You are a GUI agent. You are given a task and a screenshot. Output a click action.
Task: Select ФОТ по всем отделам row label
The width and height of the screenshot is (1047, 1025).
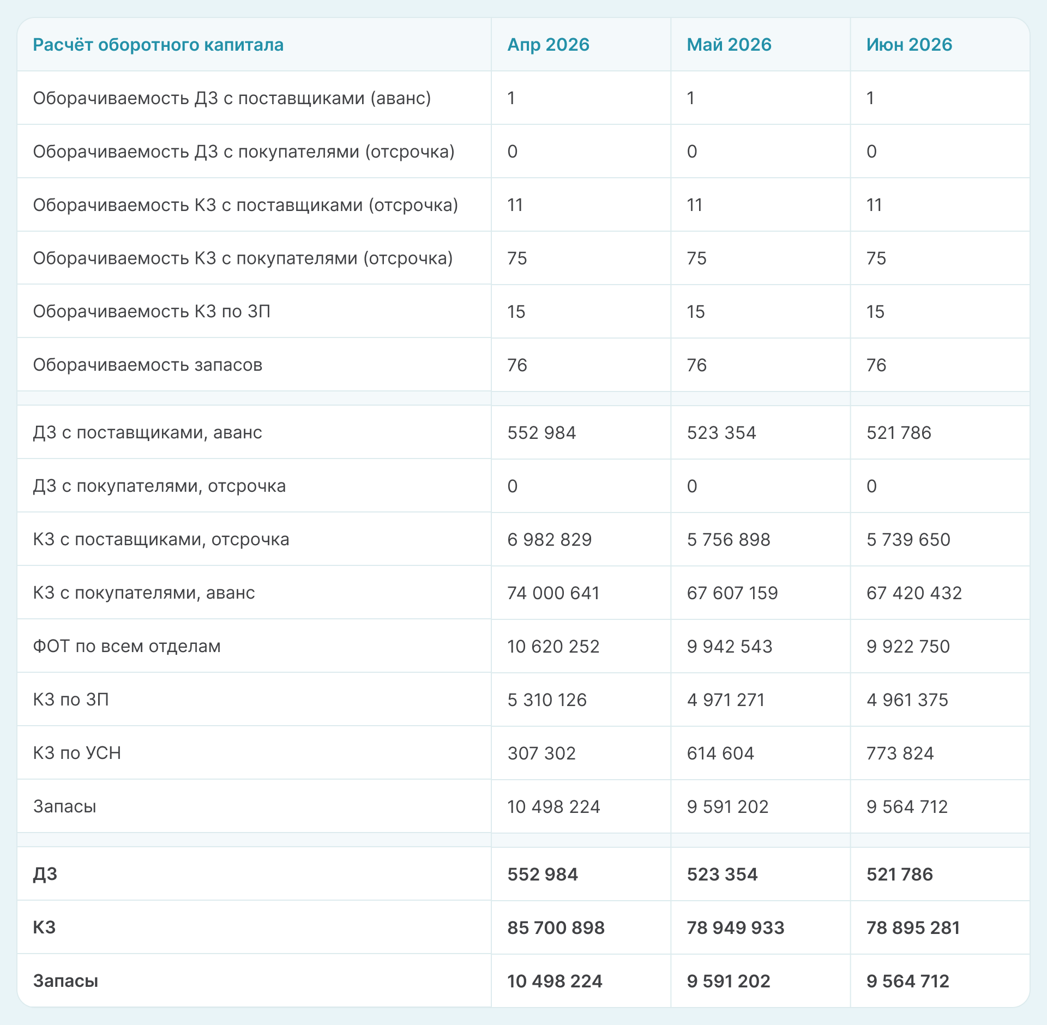point(127,646)
